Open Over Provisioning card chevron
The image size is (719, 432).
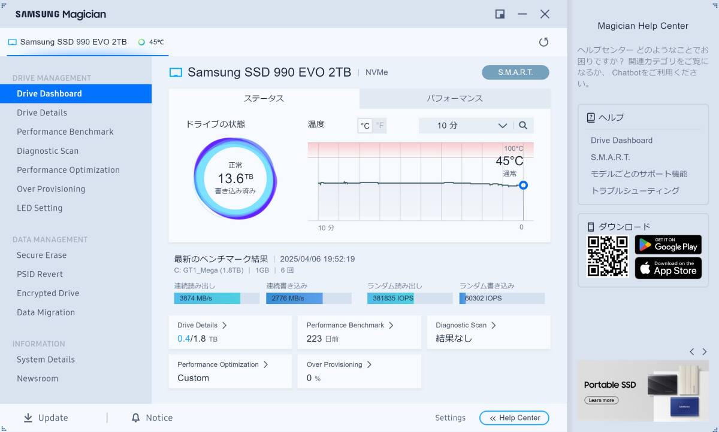pos(369,364)
